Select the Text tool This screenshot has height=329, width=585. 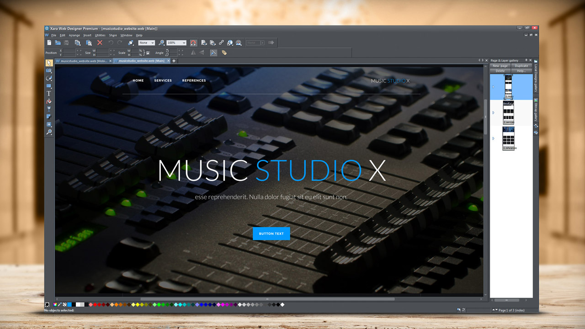point(49,94)
